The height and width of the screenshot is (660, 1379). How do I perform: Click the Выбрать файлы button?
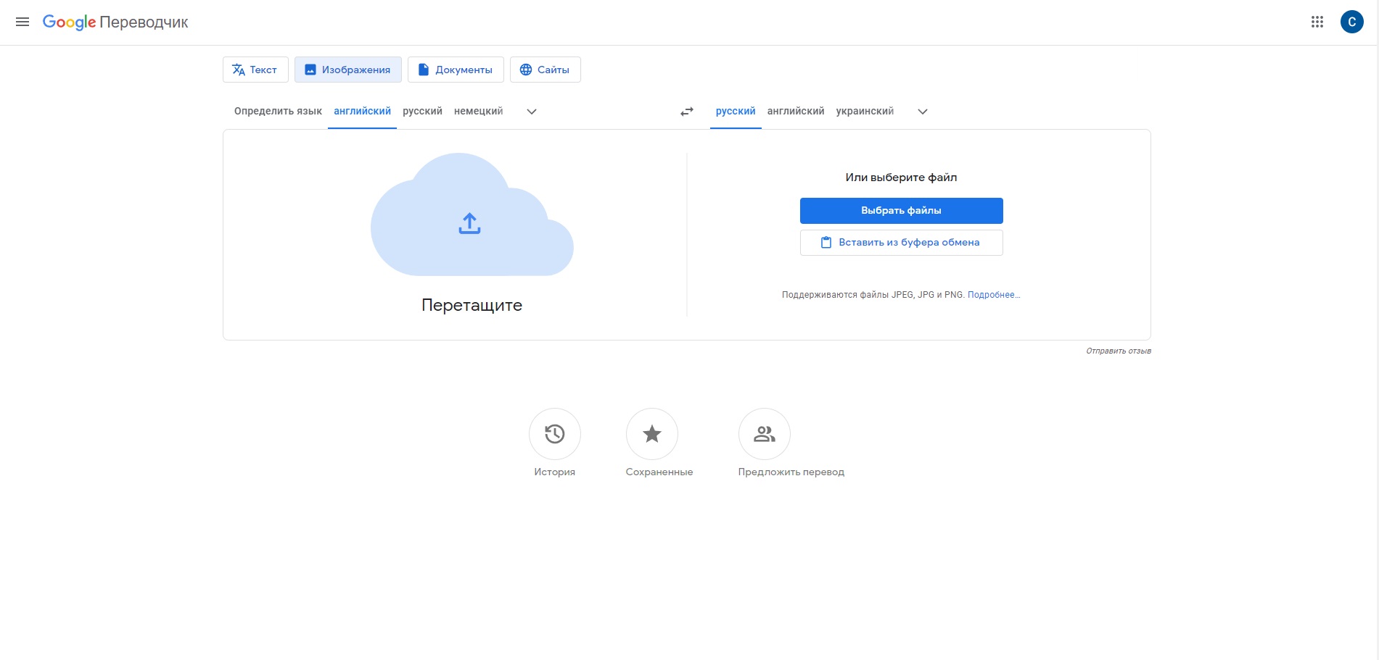(901, 211)
